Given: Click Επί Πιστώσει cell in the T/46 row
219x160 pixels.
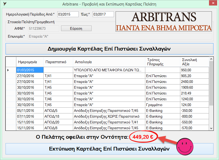Looking at the screenshot, I should [163, 99].
